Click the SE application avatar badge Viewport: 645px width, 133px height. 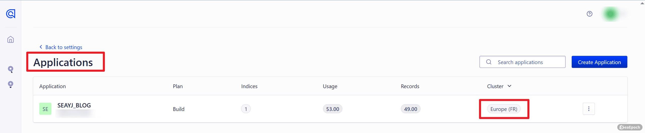click(x=45, y=109)
